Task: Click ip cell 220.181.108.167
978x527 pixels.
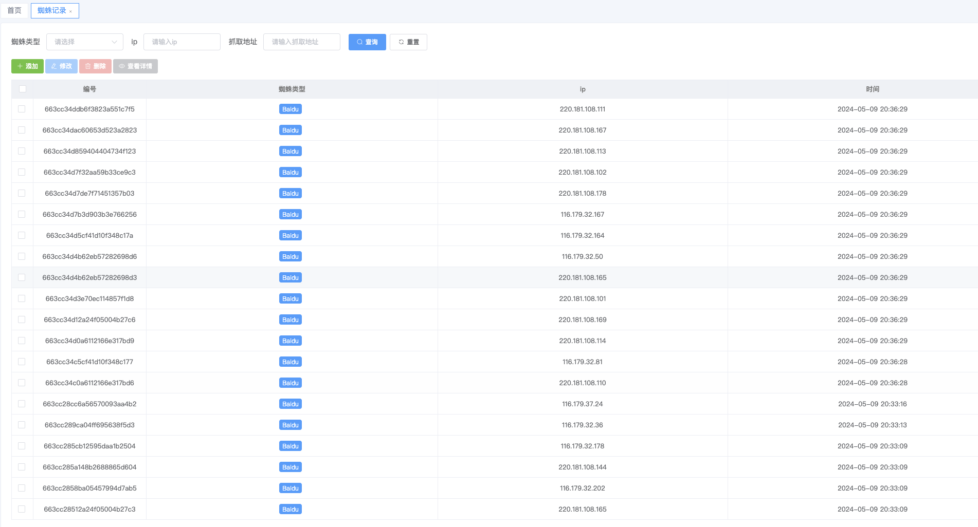Action: [583, 130]
